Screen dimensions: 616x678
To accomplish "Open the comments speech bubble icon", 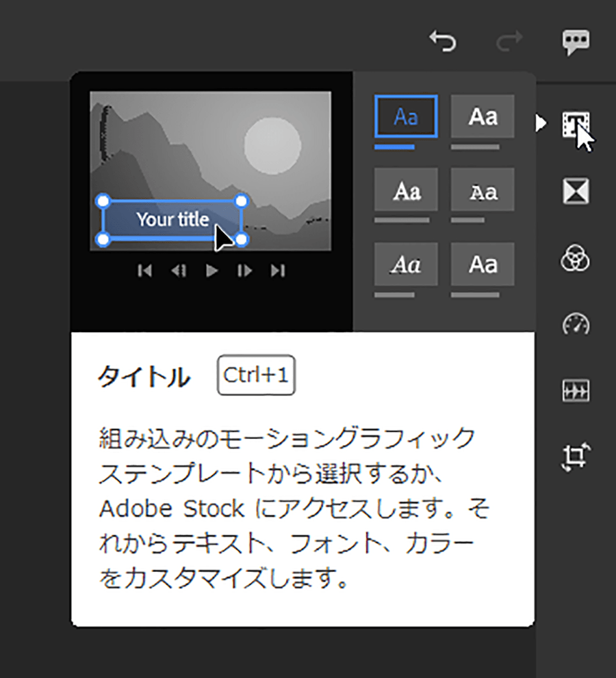I will pos(576,42).
